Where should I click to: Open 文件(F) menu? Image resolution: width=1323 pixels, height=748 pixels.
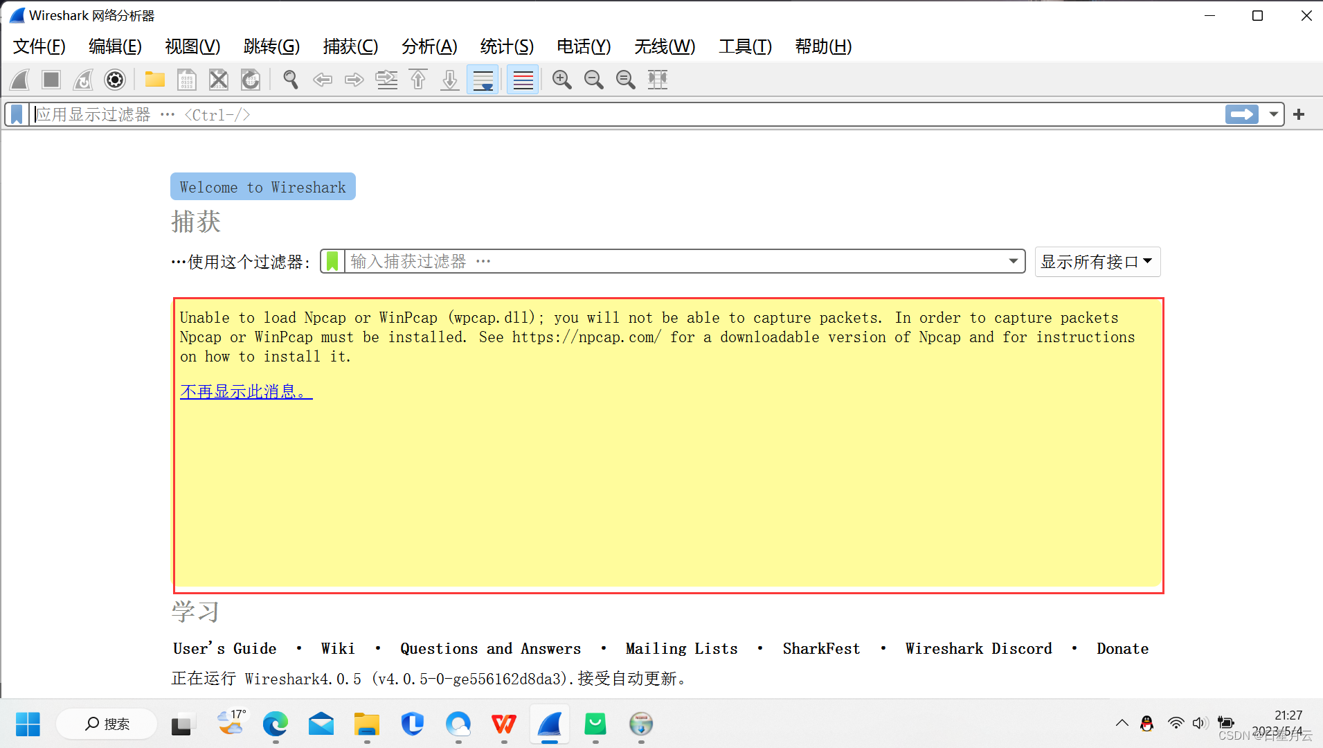39,46
